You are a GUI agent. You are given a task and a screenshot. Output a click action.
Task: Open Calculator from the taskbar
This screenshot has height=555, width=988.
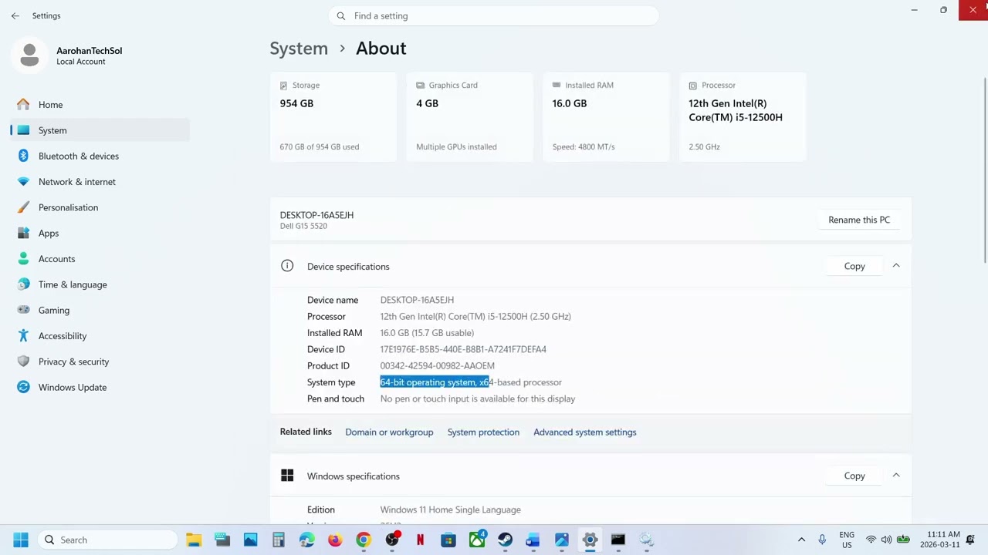tap(279, 540)
